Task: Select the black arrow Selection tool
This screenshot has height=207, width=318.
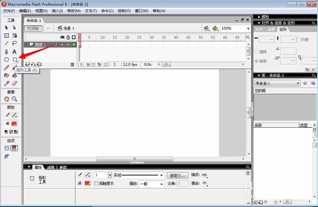Action: (6, 28)
